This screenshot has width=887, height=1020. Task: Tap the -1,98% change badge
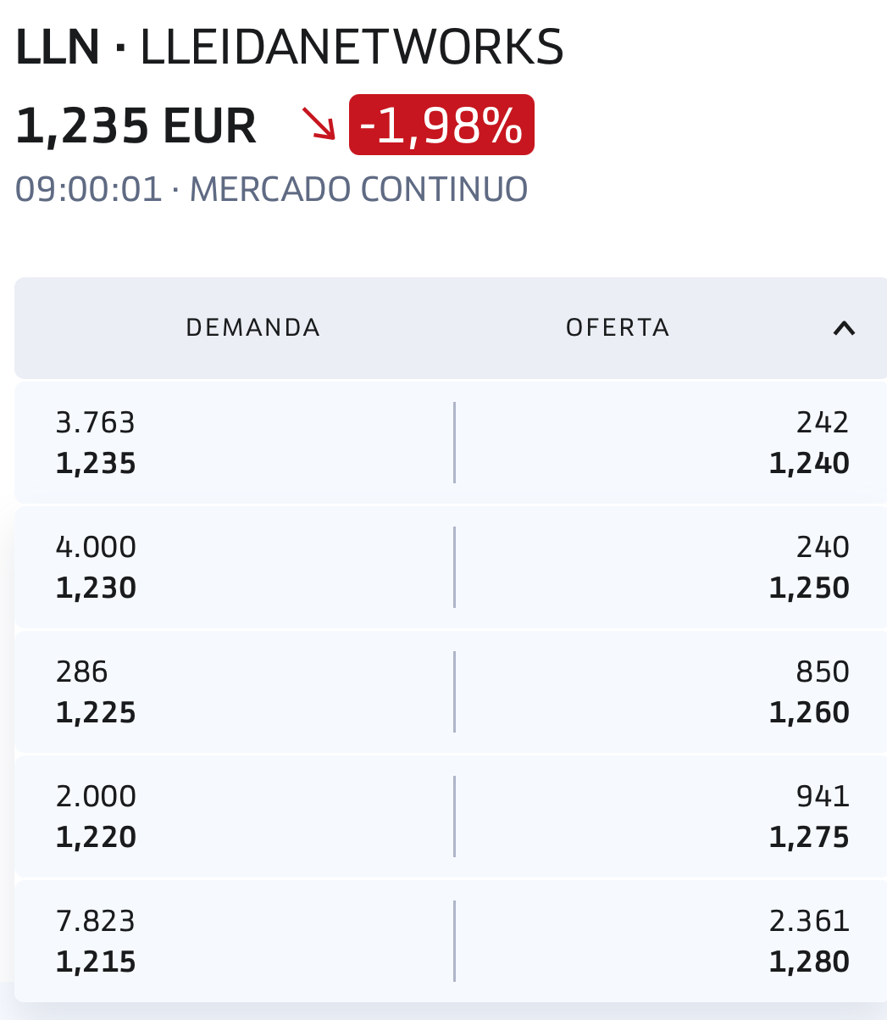pyautogui.click(x=441, y=125)
